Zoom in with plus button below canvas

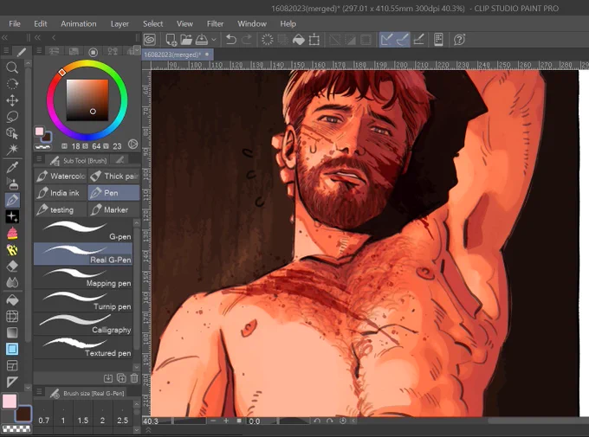click(226, 421)
